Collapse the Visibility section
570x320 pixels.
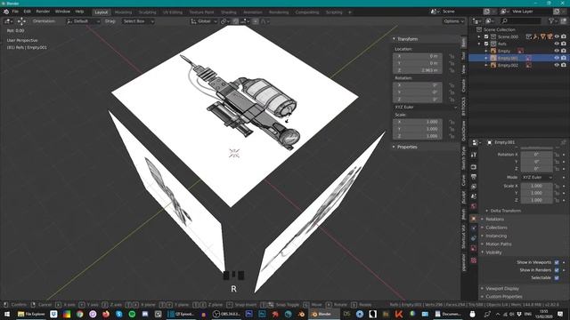(493, 252)
